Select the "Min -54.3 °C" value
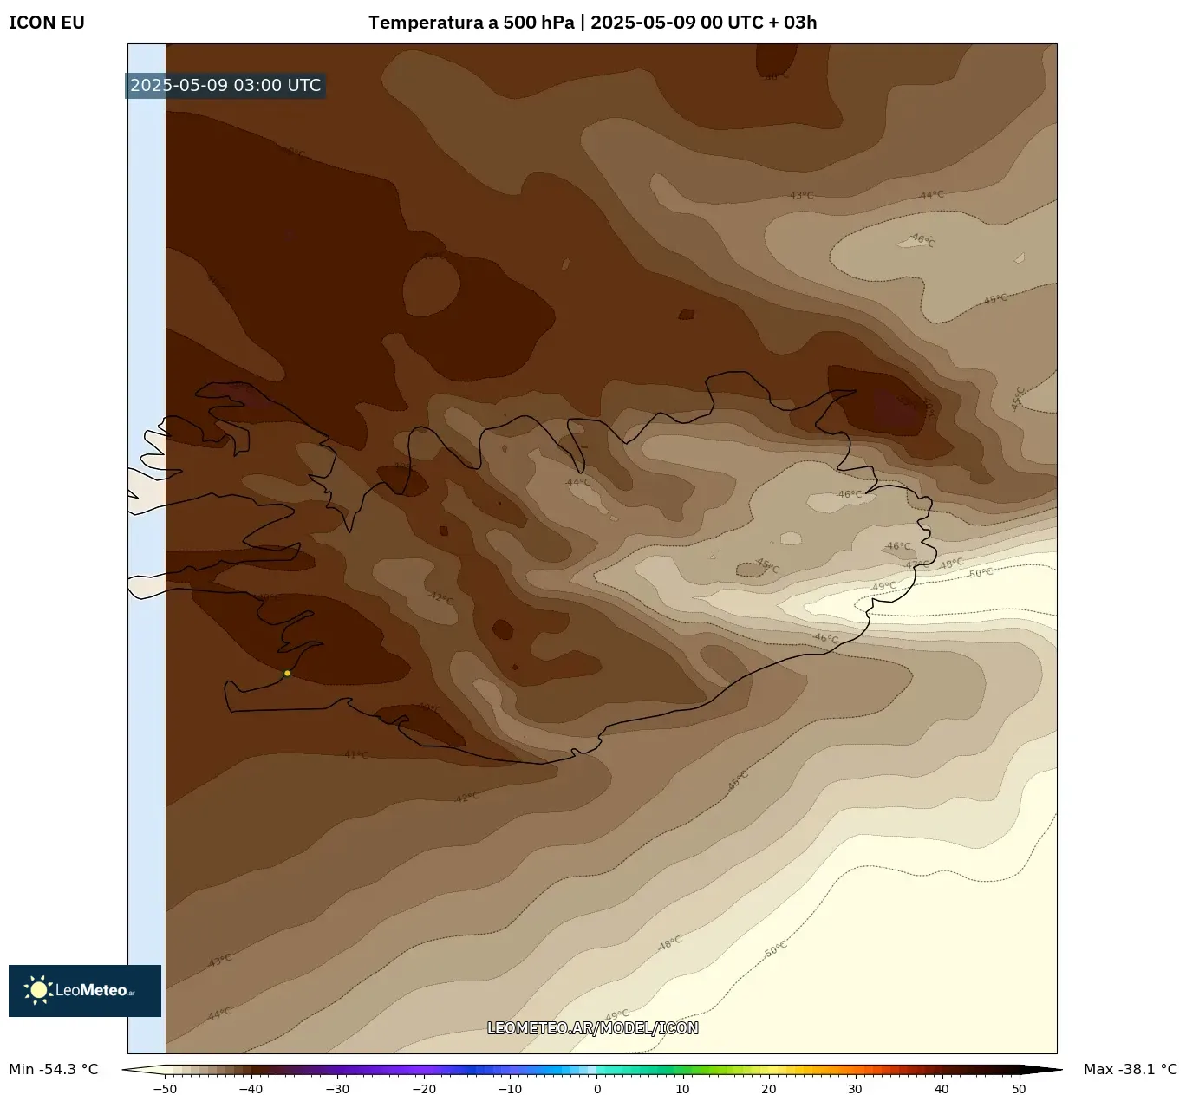The width and height of the screenshot is (1186, 1095). click(x=54, y=1069)
